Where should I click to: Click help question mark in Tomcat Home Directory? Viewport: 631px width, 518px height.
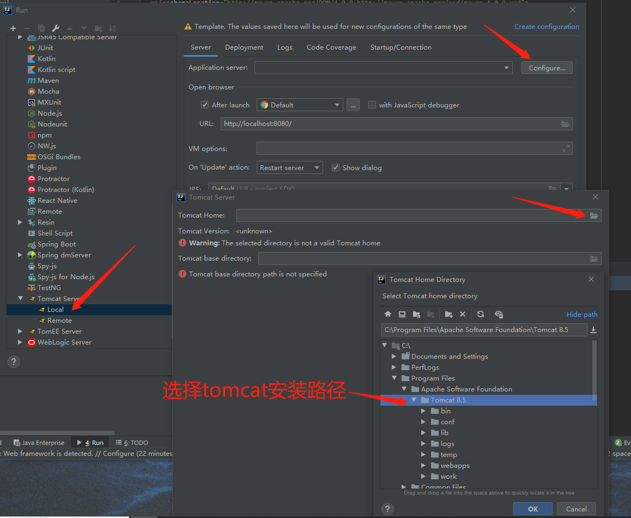[x=387, y=509]
